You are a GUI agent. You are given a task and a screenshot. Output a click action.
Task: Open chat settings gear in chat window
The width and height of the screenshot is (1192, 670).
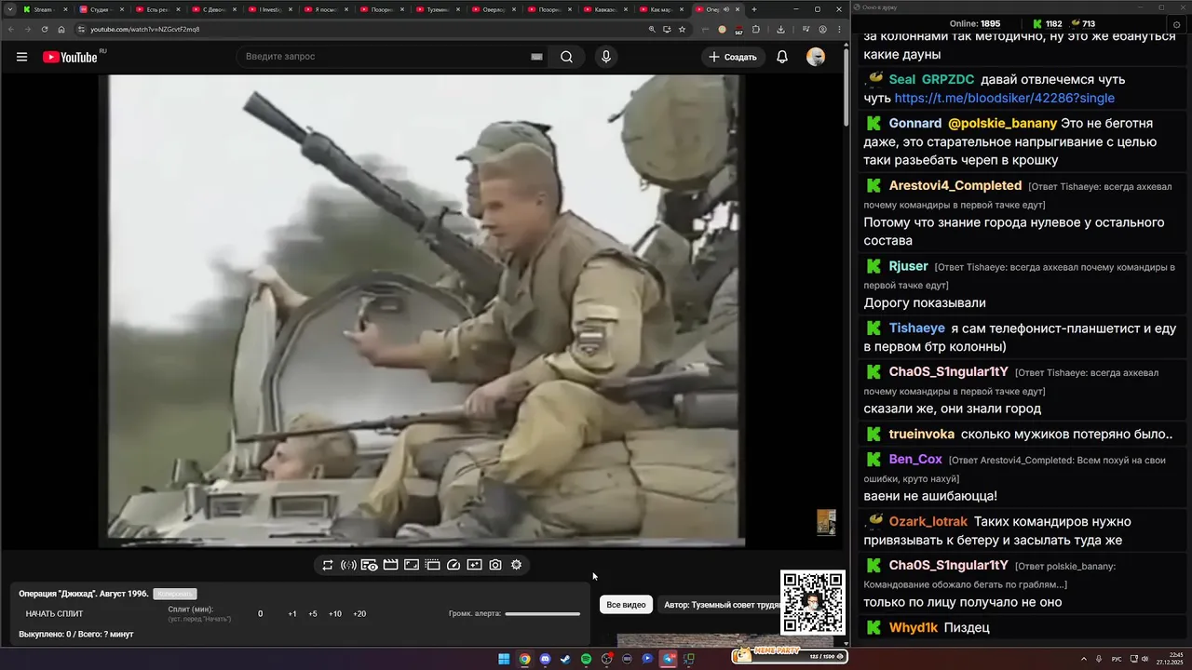(x=1176, y=24)
